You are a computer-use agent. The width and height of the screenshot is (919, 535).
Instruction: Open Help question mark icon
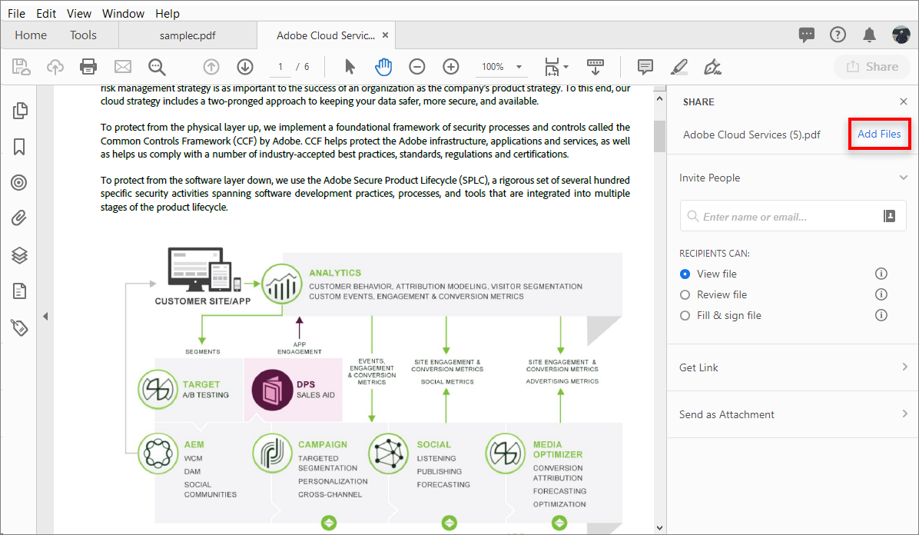(838, 35)
